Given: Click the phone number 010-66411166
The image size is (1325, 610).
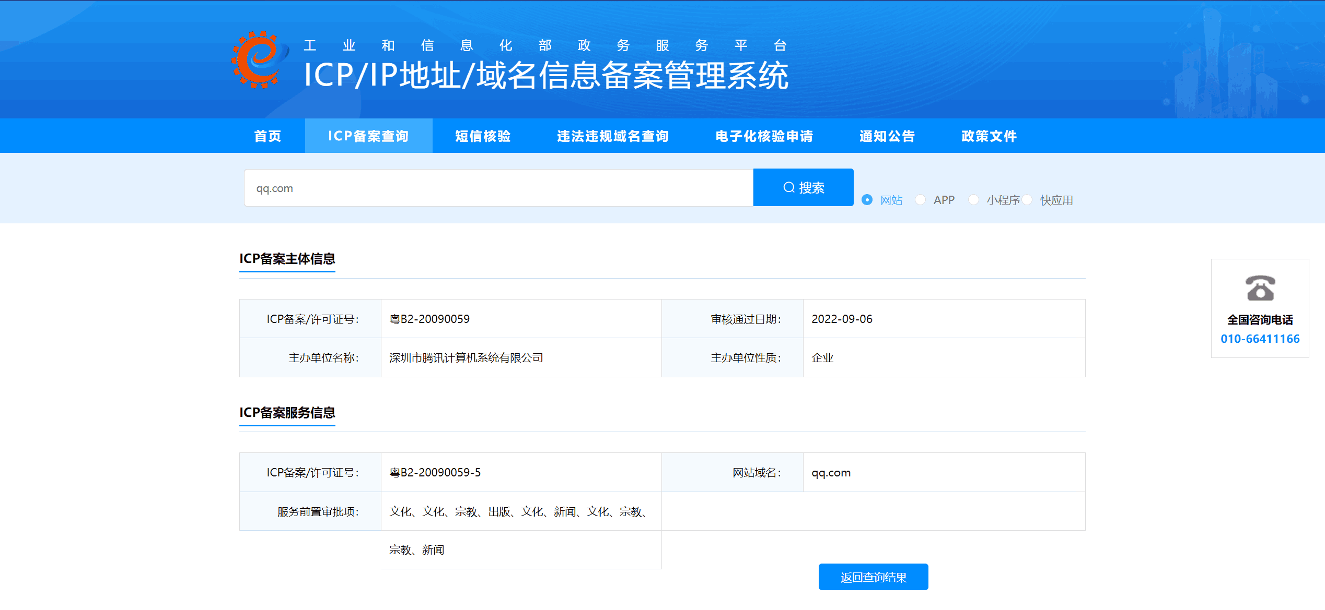Looking at the screenshot, I should 1260,339.
